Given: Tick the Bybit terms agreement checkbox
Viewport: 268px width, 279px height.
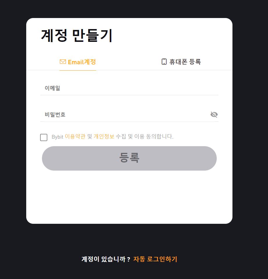Looking at the screenshot, I should [44, 137].
